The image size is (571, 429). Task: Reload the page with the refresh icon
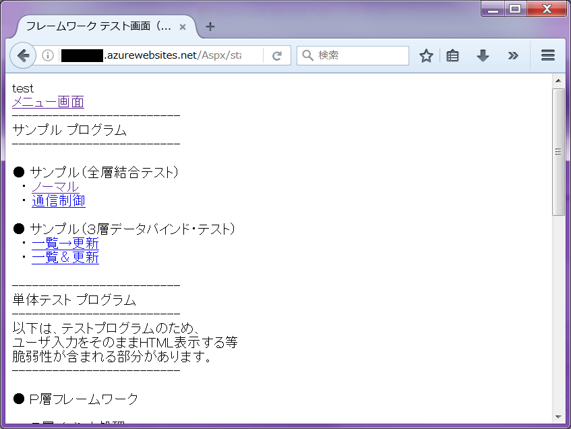[277, 55]
